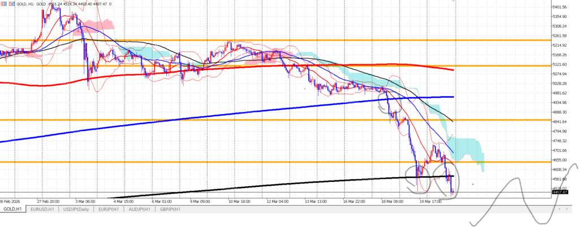Click the topmost orange horizontal line
The width and height of the screenshot is (579, 227).
coord(339,41)
